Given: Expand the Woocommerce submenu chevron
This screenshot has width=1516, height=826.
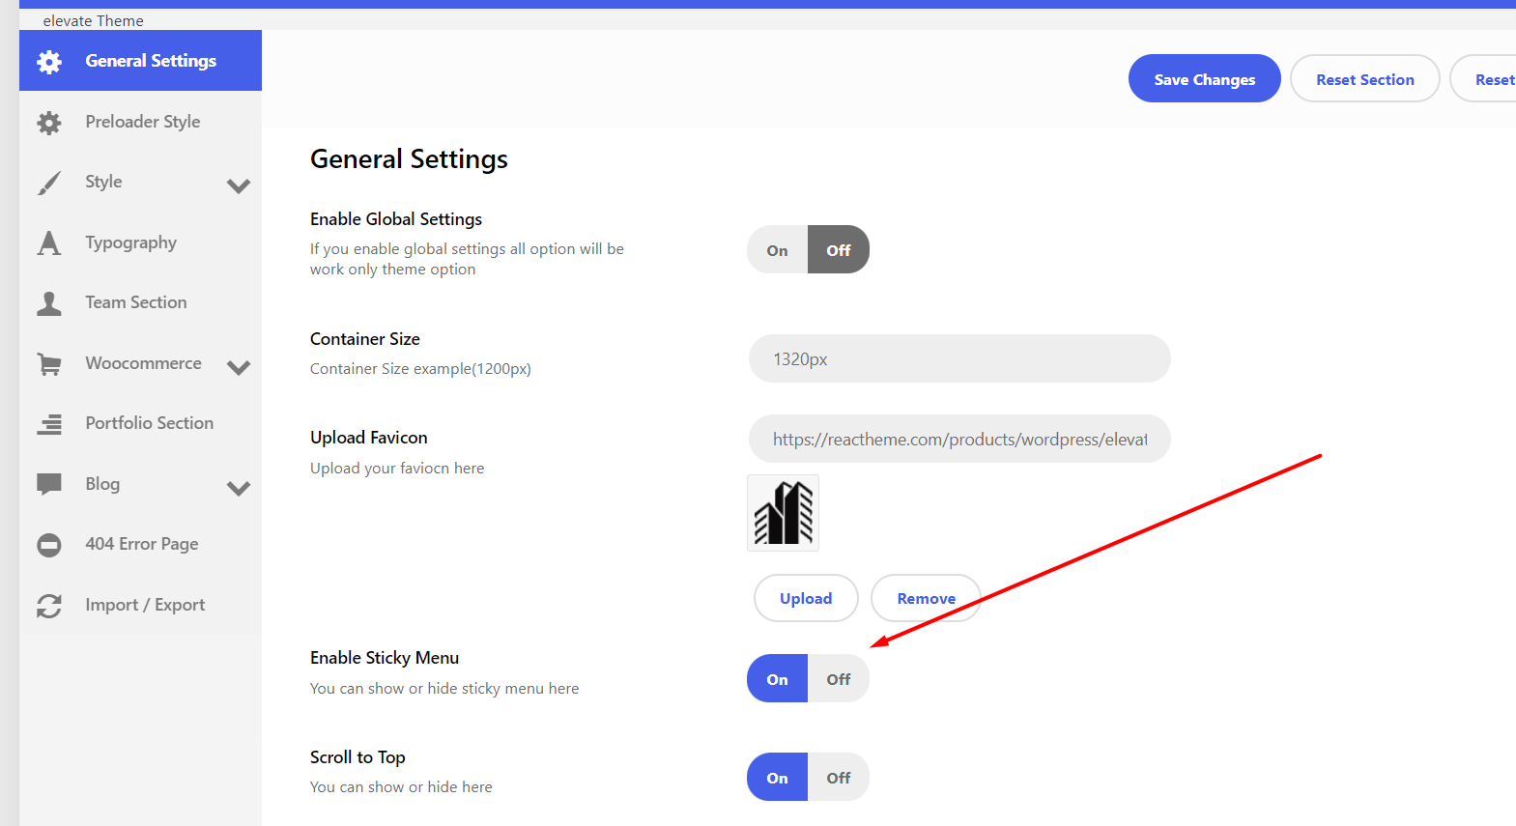Looking at the screenshot, I should coord(239,367).
